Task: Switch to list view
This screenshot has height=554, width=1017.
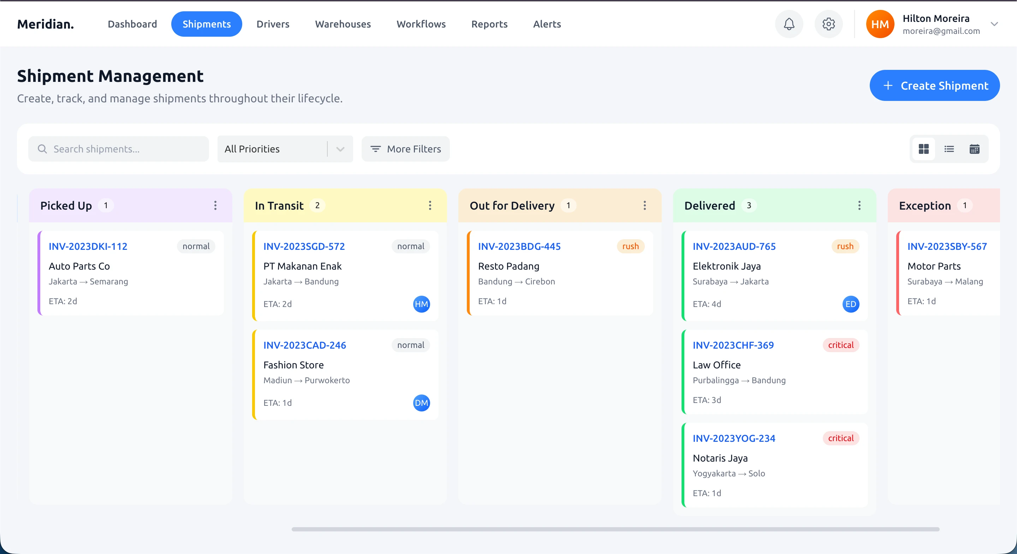Action: [x=949, y=149]
